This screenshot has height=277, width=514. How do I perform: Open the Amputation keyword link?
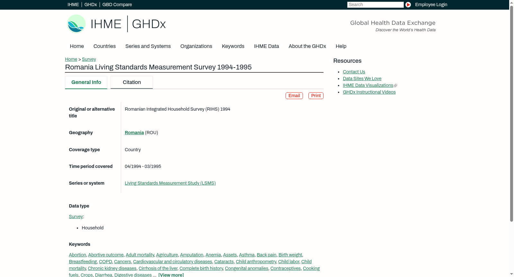click(191, 255)
